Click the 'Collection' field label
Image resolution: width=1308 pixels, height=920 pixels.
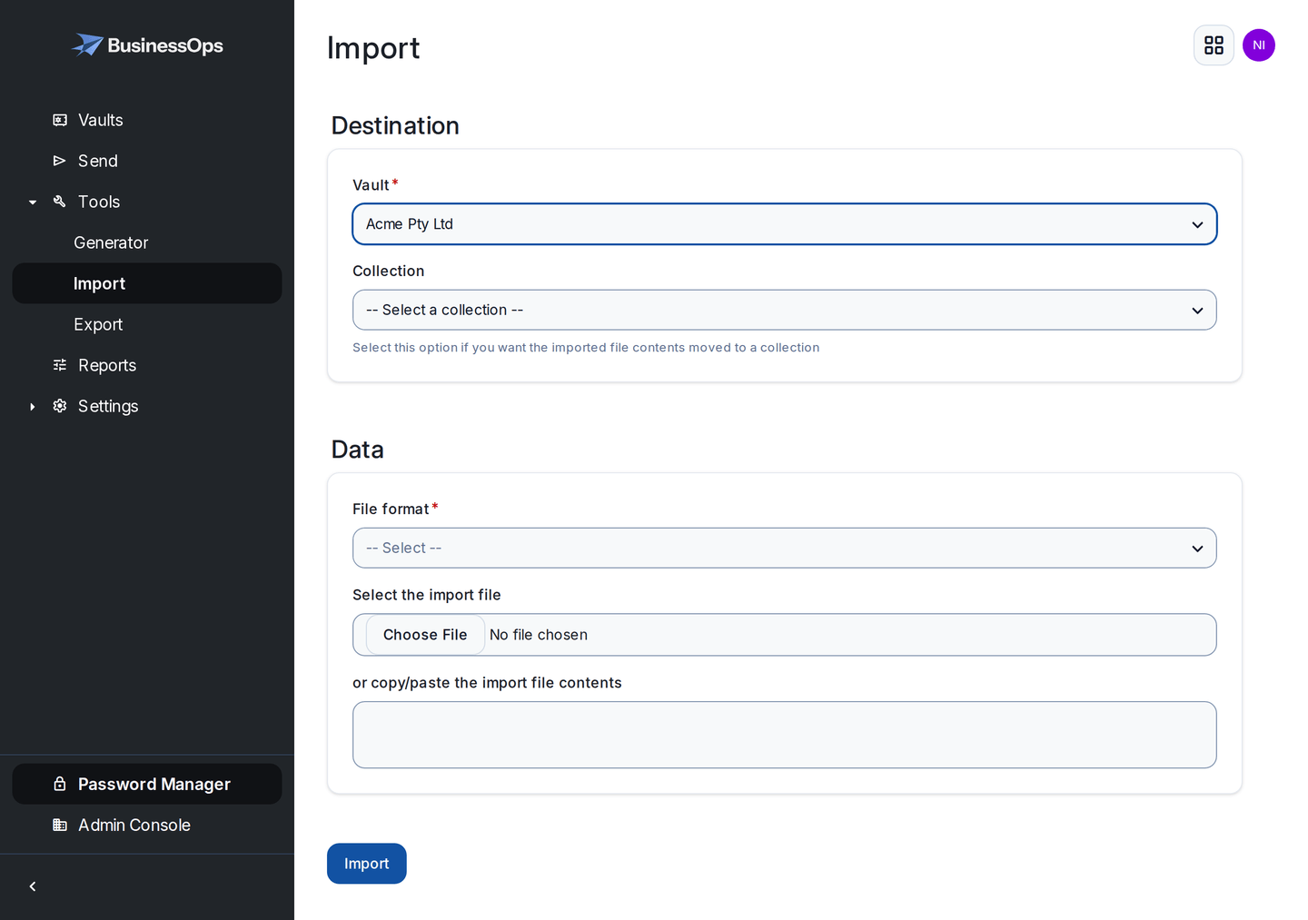(389, 271)
